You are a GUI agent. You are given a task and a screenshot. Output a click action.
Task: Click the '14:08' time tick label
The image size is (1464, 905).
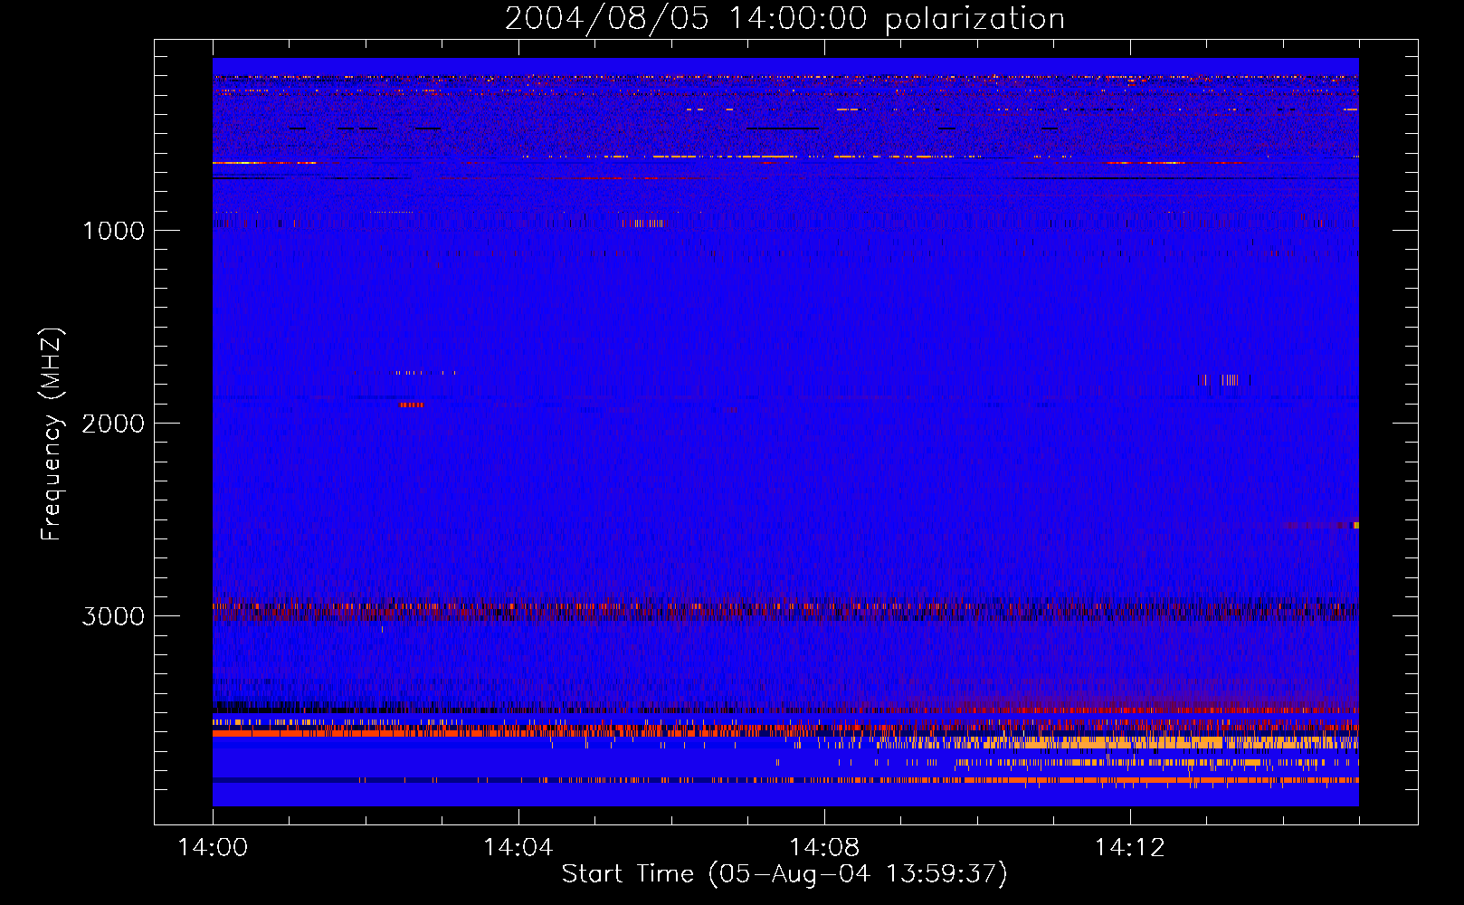tap(823, 848)
